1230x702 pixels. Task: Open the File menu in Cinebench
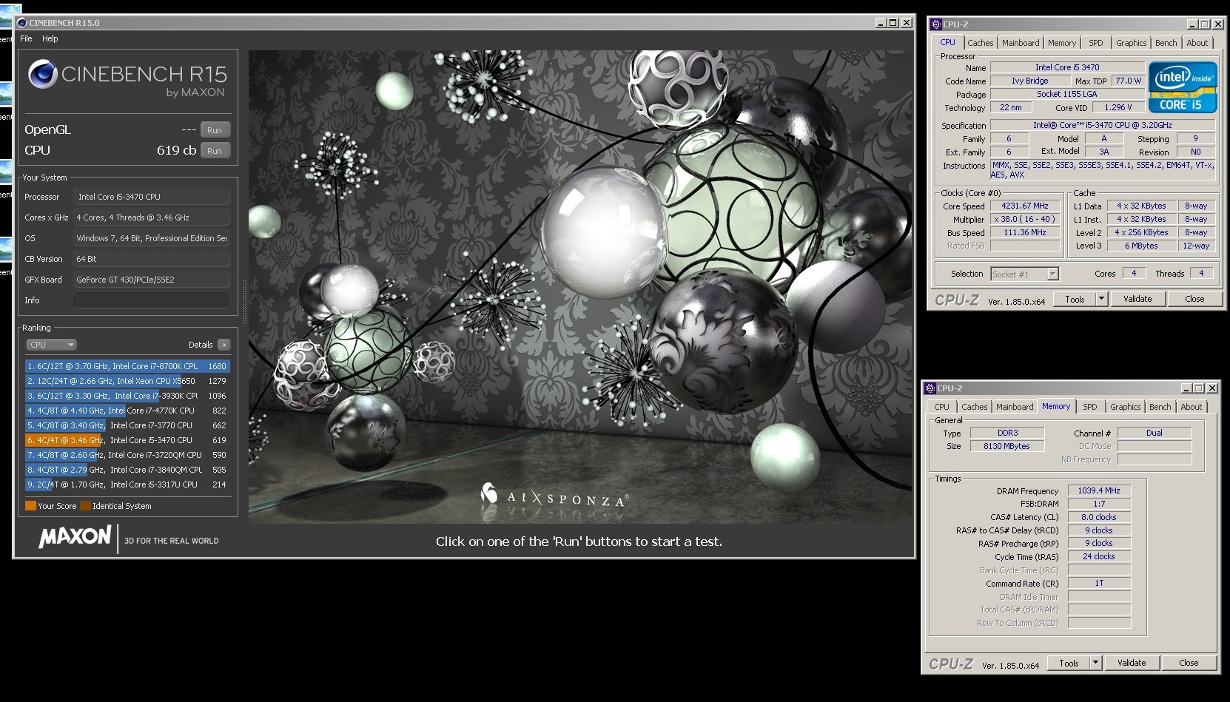tap(26, 38)
